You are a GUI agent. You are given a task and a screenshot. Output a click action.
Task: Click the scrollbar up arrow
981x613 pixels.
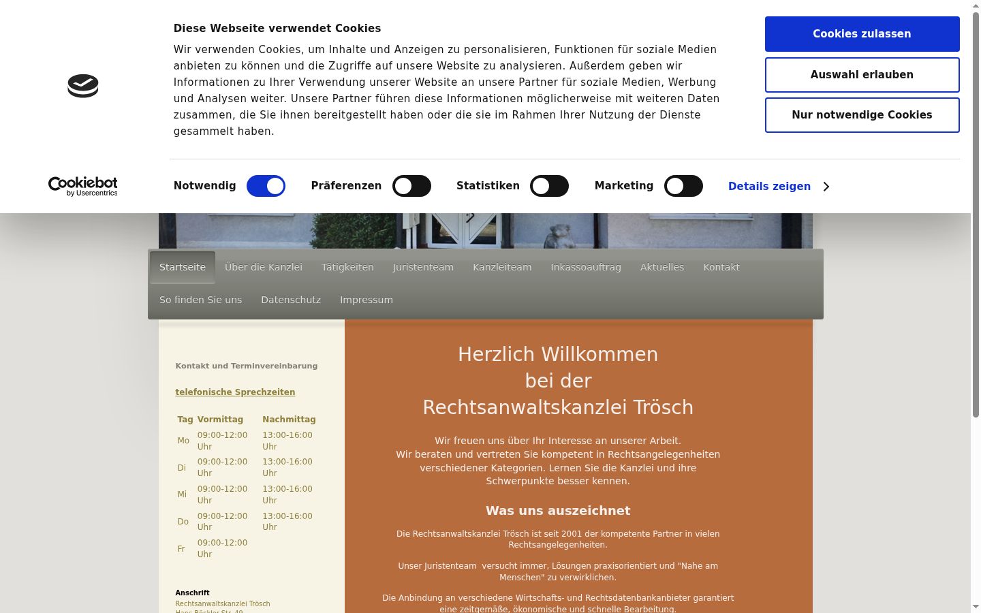tap(976, 5)
